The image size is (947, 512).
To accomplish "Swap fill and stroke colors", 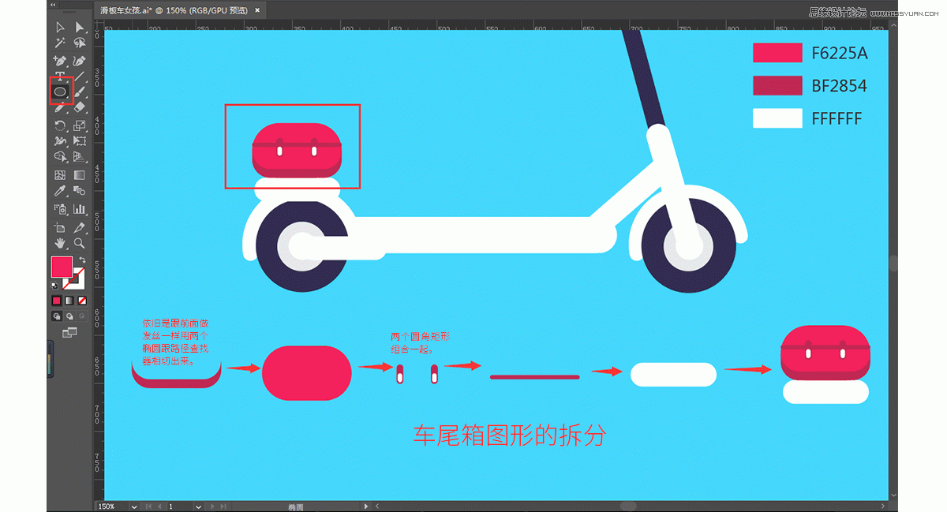I will click(x=82, y=260).
